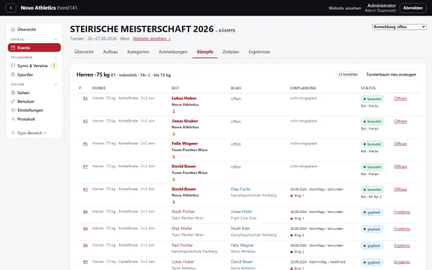Screen dimensions: 432x270
Task: Open fight #1 link
Action: (x=85, y=98)
